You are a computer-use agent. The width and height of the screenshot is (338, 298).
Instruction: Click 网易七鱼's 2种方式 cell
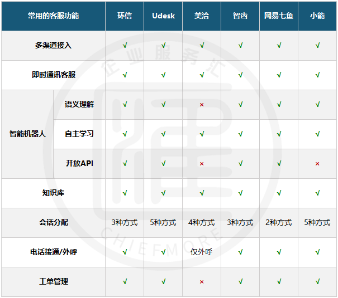279,222
